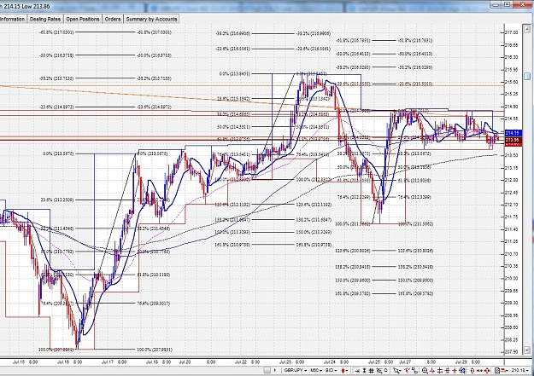Select the Open Positions tab

click(83, 19)
